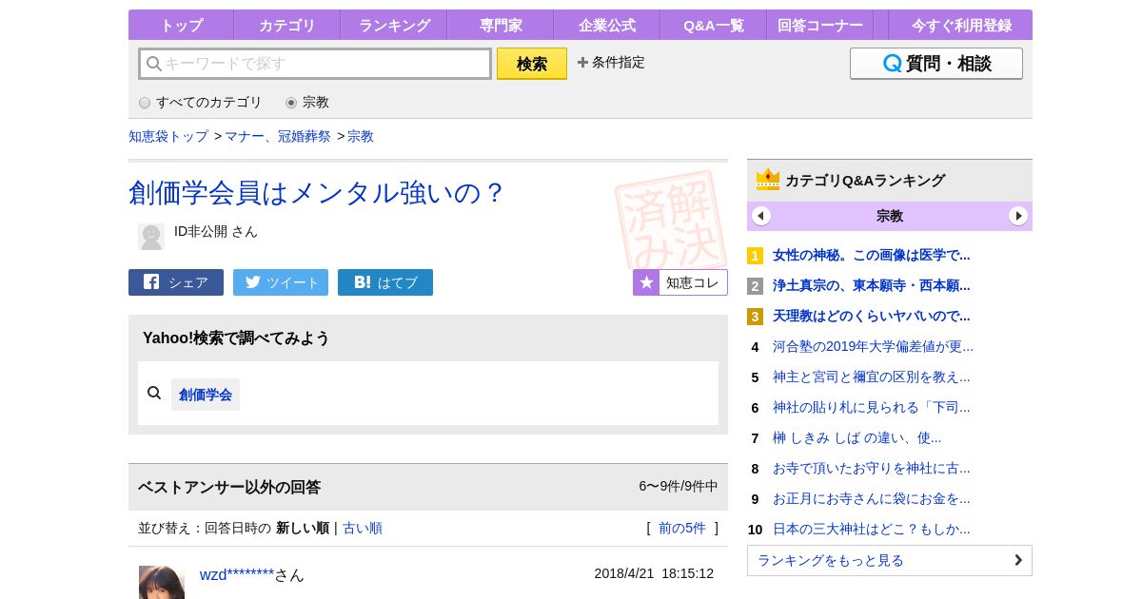The image size is (1142, 599).
Task: Follow the マナー、冠婚葬祭 breadcrumb link
Action: 278,136
